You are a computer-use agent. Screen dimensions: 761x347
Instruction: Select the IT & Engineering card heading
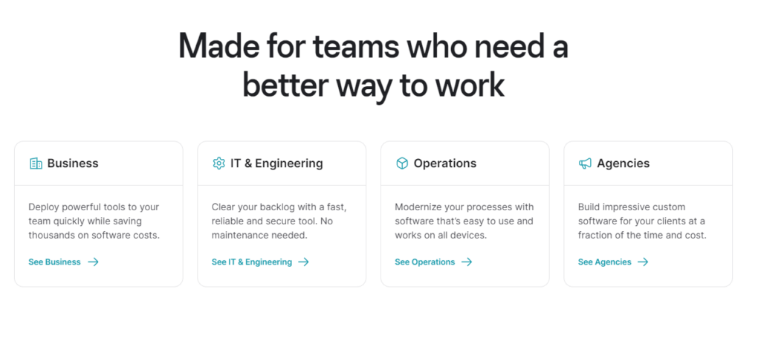(x=276, y=163)
